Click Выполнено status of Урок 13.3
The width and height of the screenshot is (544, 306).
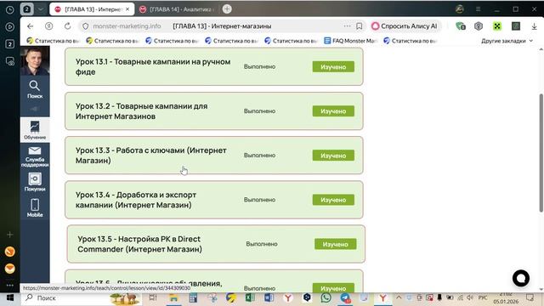259,156
